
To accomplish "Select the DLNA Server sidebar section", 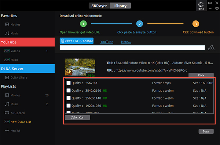I will click(x=27, y=69).
